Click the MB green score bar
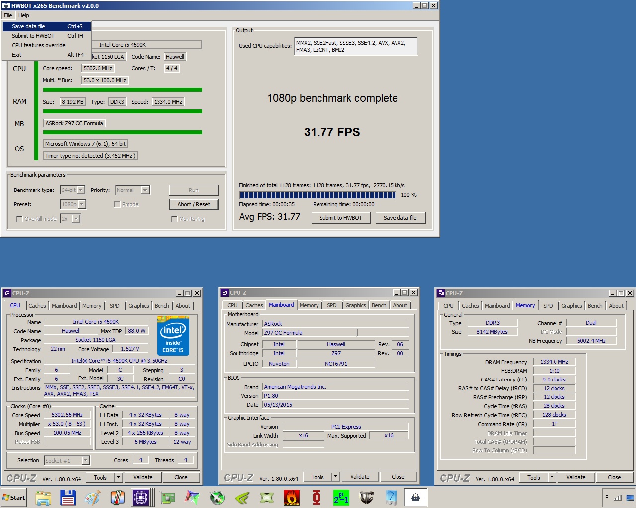 pos(122,132)
